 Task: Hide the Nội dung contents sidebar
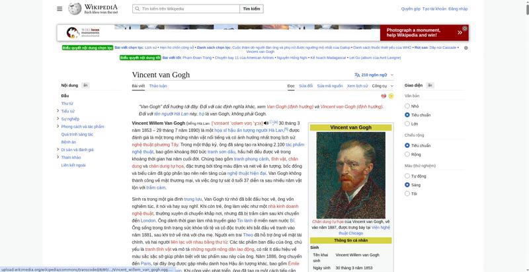(86, 86)
